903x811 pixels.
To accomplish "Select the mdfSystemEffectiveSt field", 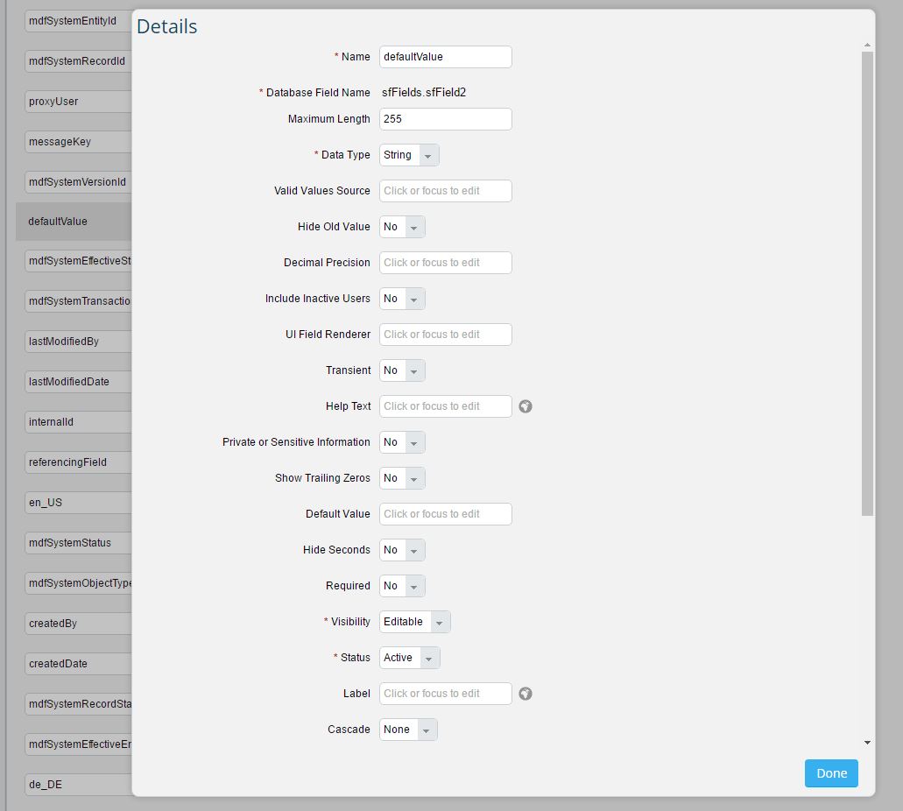I will (x=78, y=261).
